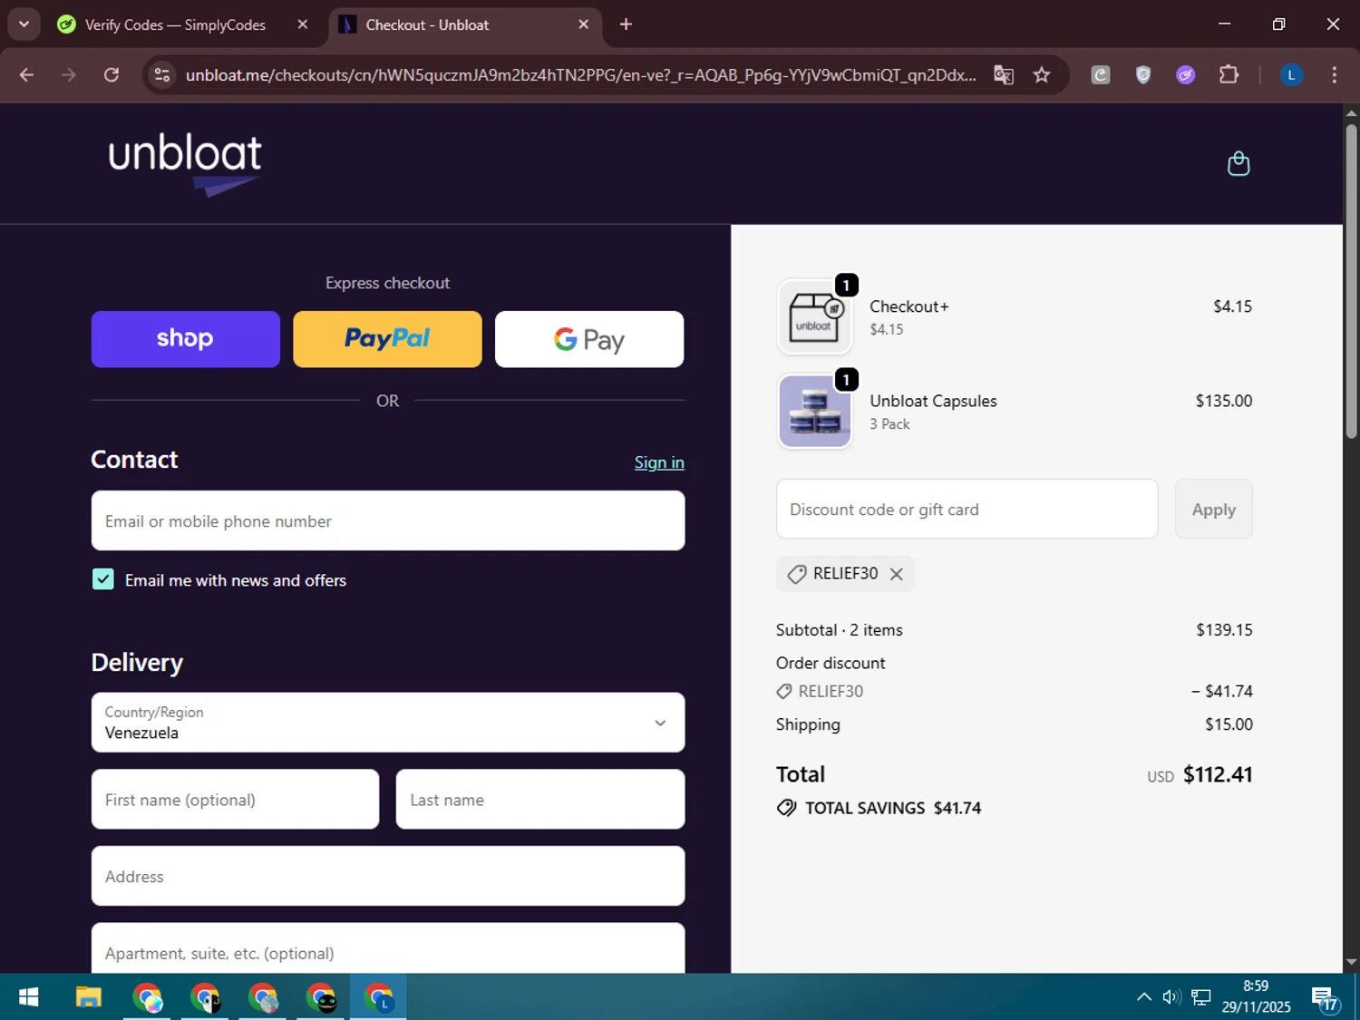Close the Verify Codes — SimplyCodes tab
This screenshot has height=1020, width=1360.
tap(303, 24)
